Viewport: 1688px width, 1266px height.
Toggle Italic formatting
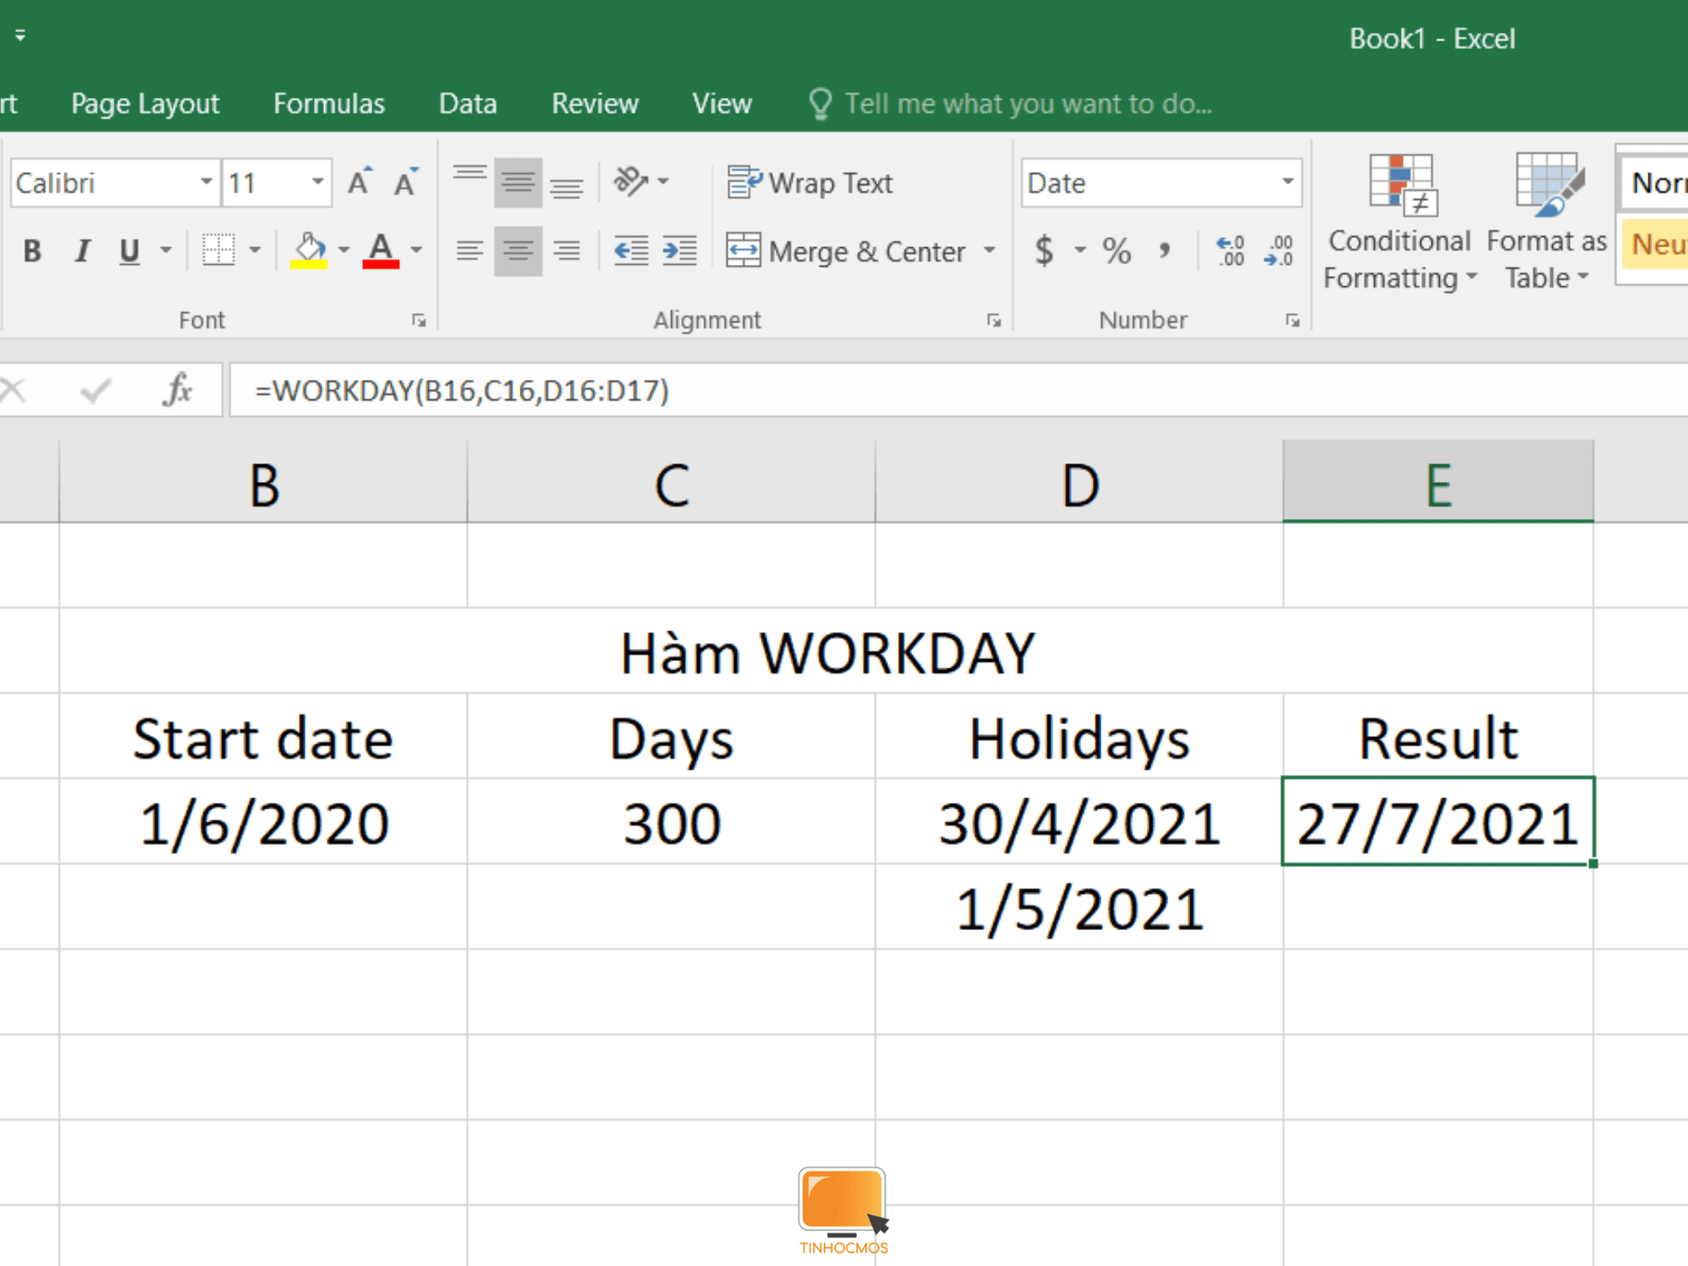[82, 251]
